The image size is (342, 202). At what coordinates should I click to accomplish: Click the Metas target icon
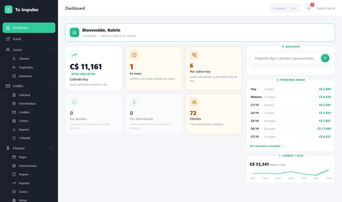[x=14, y=200]
